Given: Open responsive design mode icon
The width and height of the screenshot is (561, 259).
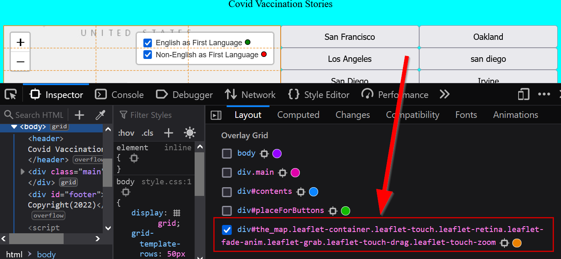Looking at the screenshot, I should point(523,95).
